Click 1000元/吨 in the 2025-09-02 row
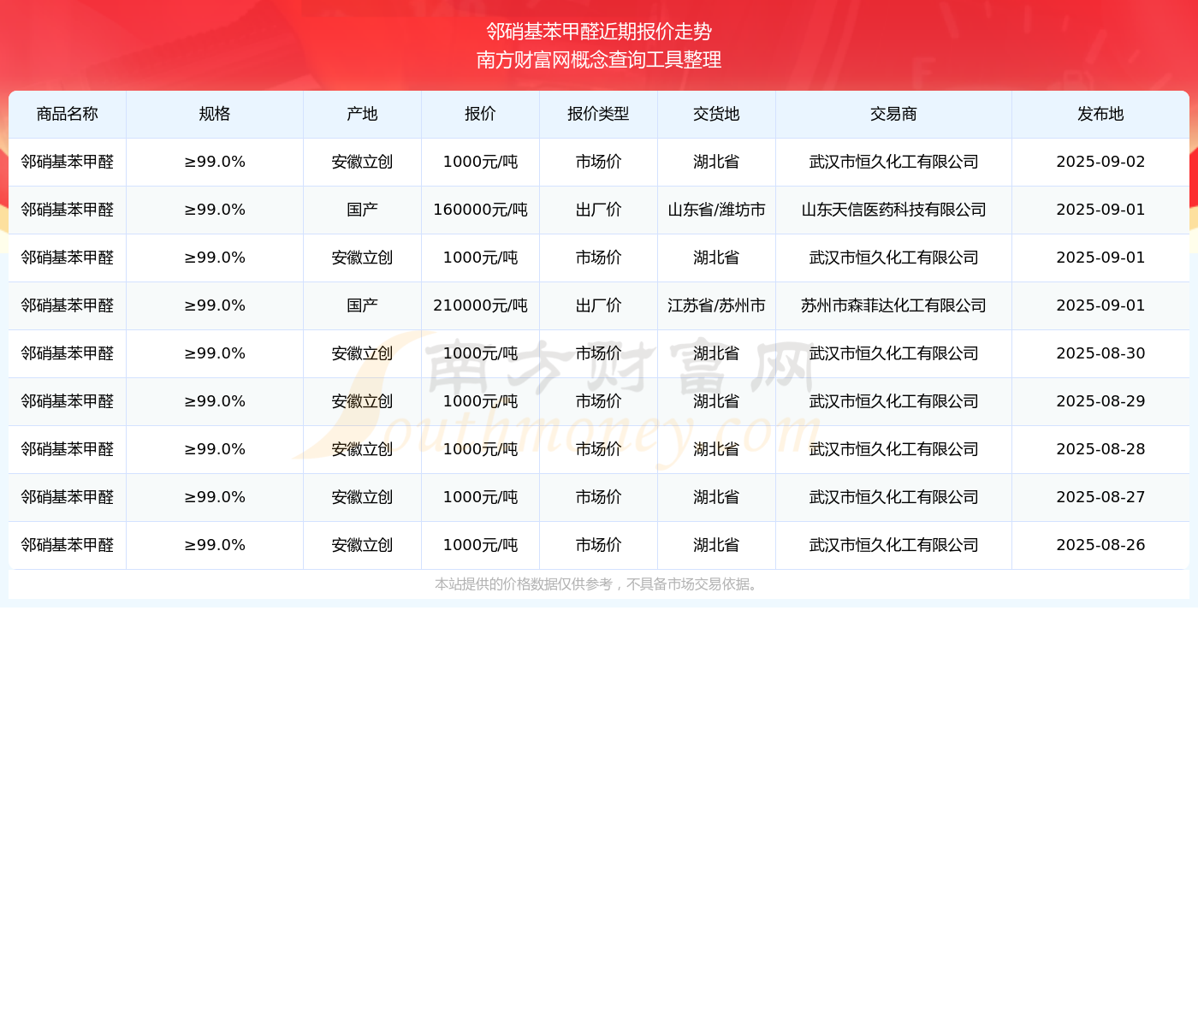1198x1031 pixels. pyautogui.click(x=480, y=162)
